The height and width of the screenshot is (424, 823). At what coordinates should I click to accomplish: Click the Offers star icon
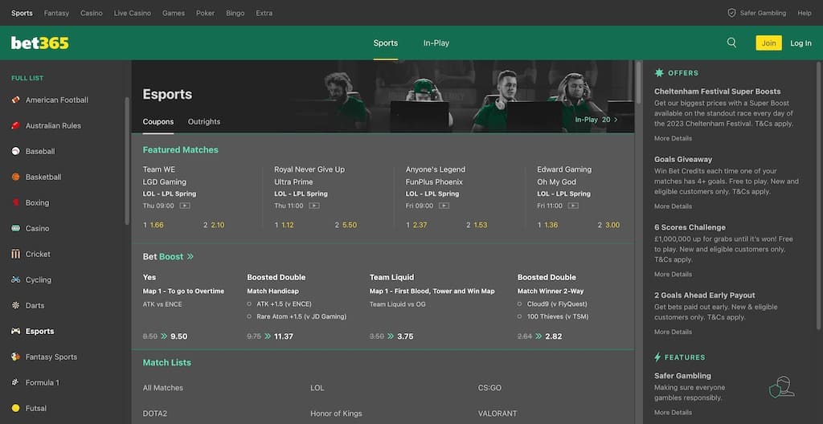[x=658, y=73]
